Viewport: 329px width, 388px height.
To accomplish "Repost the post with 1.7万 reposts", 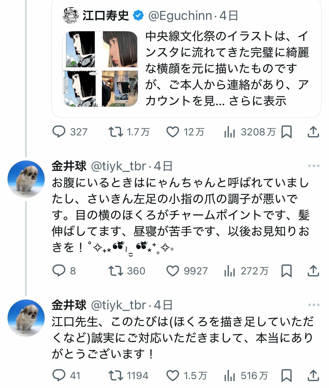I will [x=115, y=132].
